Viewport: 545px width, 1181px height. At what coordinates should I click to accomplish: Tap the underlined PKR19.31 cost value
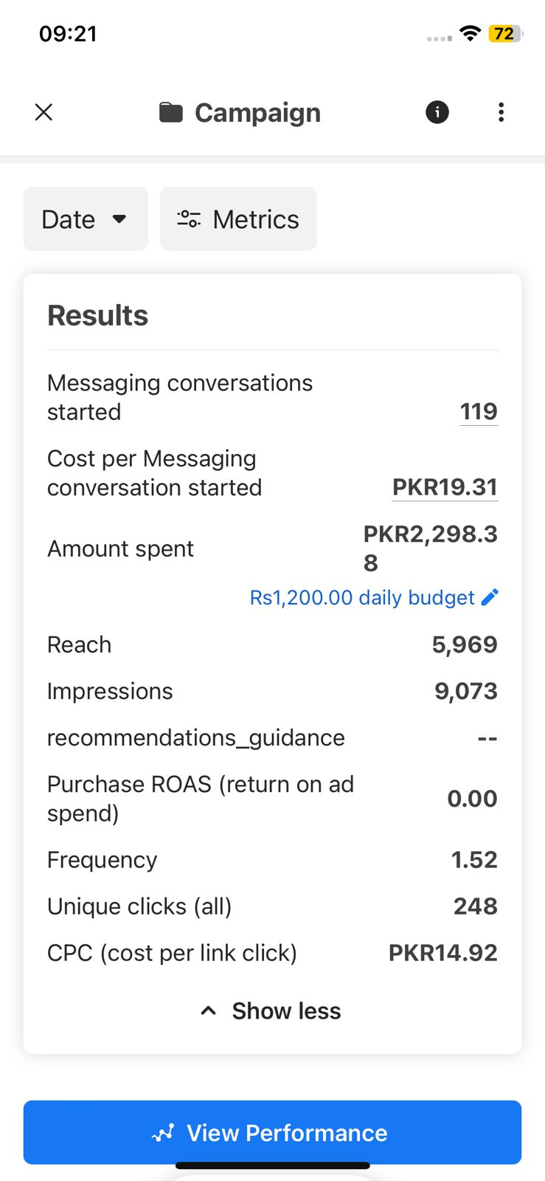coord(445,487)
